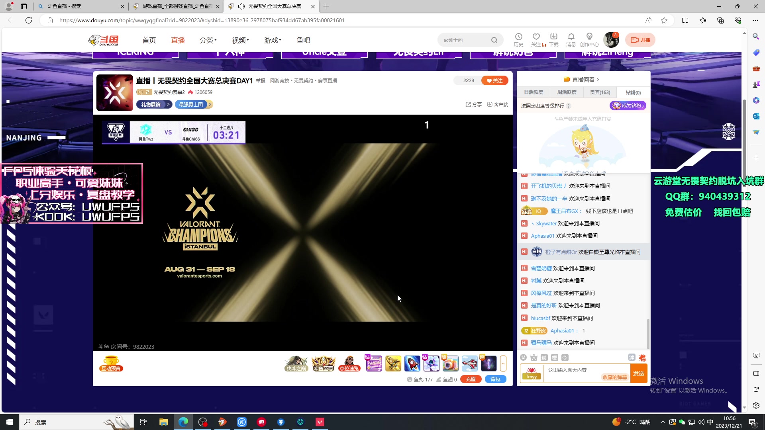
Task: Click the 成为钻粉 button
Action: (x=628, y=106)
